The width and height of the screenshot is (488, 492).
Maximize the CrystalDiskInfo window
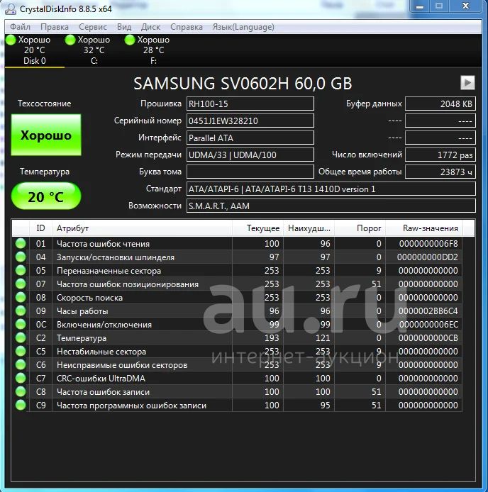[x=439, y=6]
